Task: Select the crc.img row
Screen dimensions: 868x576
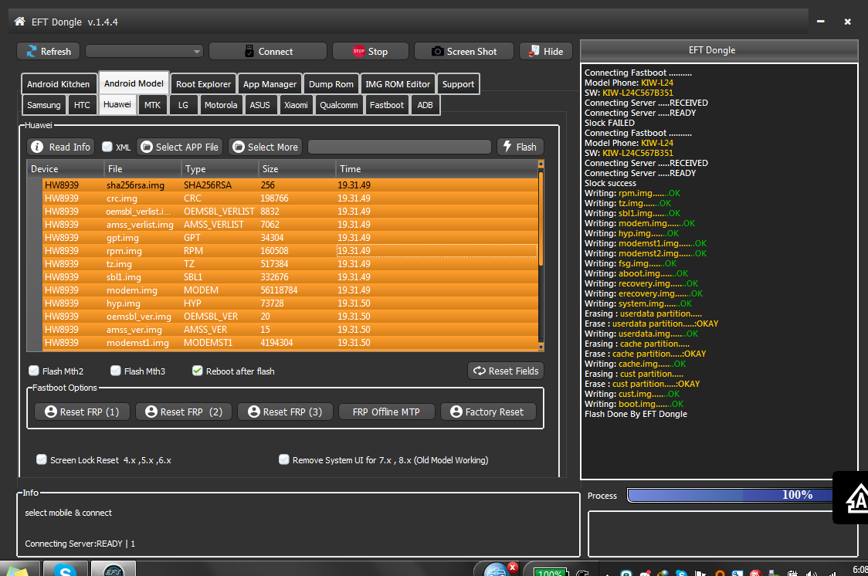Action: (x=290, y=198)
